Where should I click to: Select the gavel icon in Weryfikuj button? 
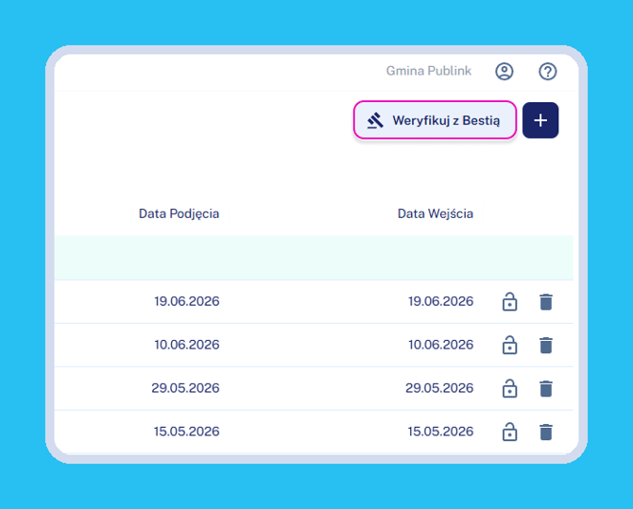pos(375,120)
